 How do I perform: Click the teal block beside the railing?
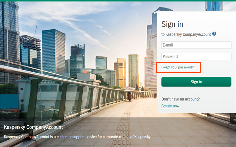[9, 101]
